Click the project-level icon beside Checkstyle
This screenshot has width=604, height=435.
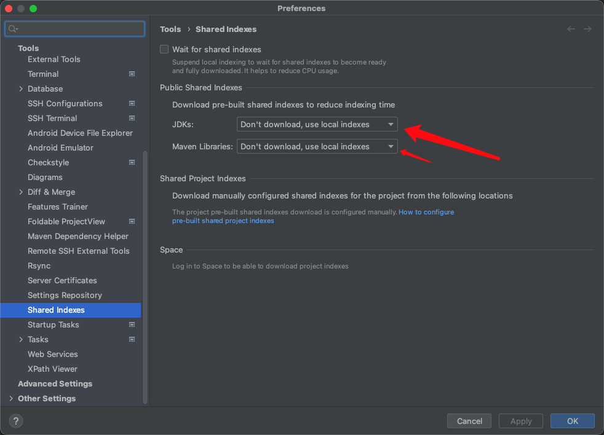132,162
